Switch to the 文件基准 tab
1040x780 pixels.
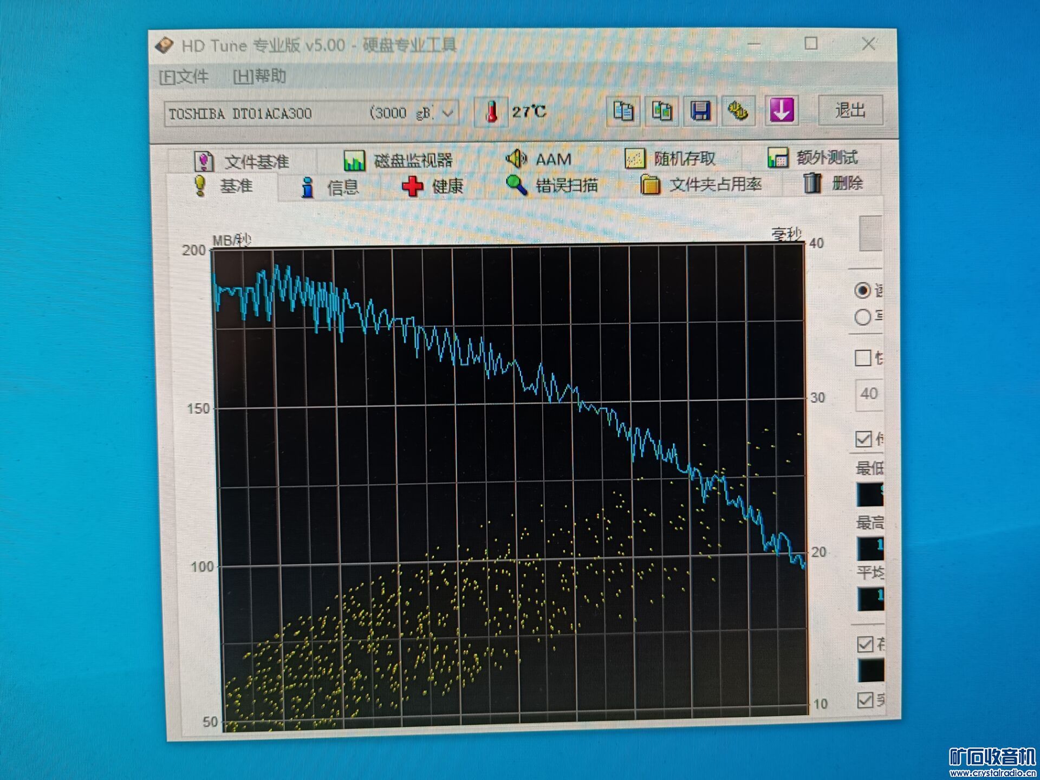(242, 161)
